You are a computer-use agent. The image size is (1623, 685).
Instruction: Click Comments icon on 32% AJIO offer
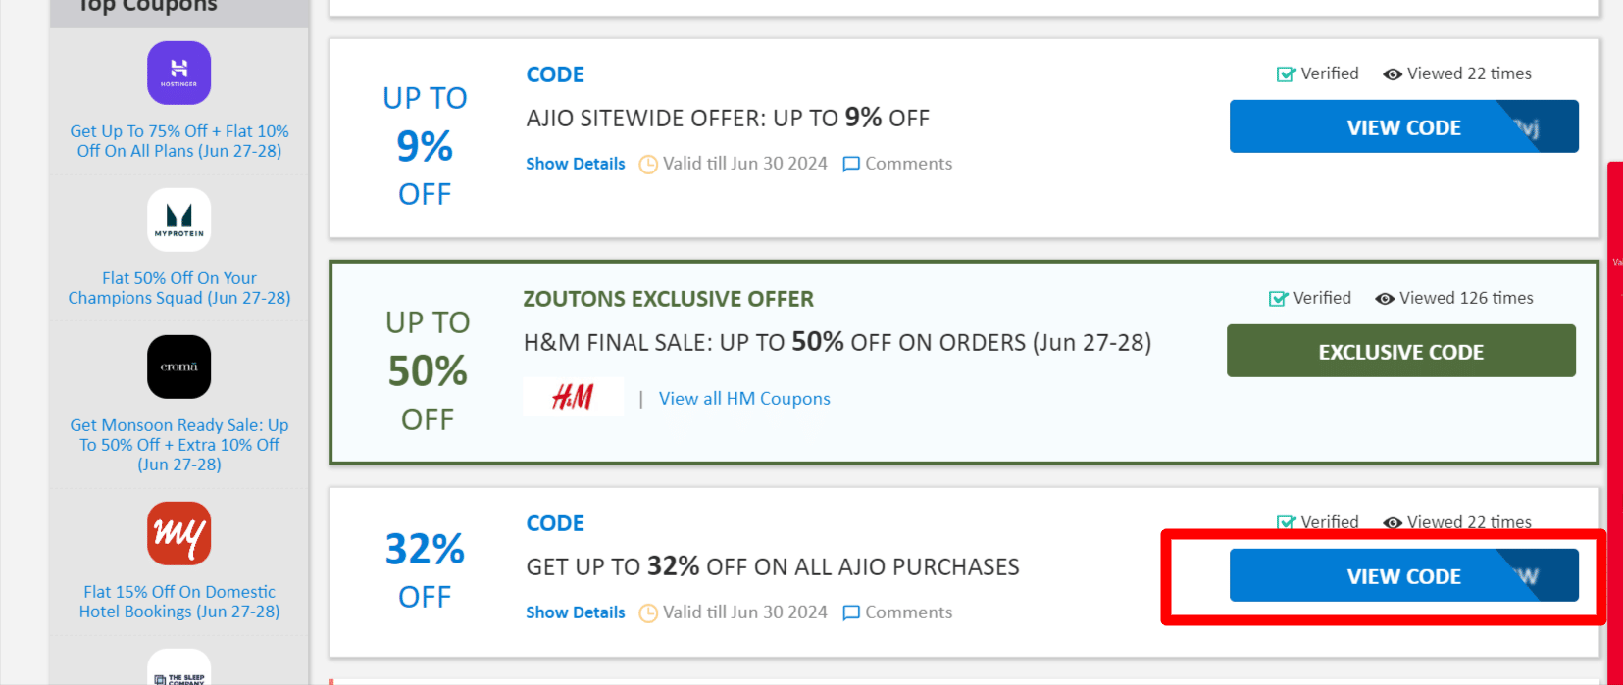point(851,612)
